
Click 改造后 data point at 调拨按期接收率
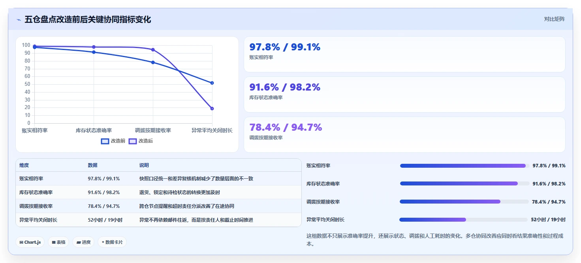(153, 50)
